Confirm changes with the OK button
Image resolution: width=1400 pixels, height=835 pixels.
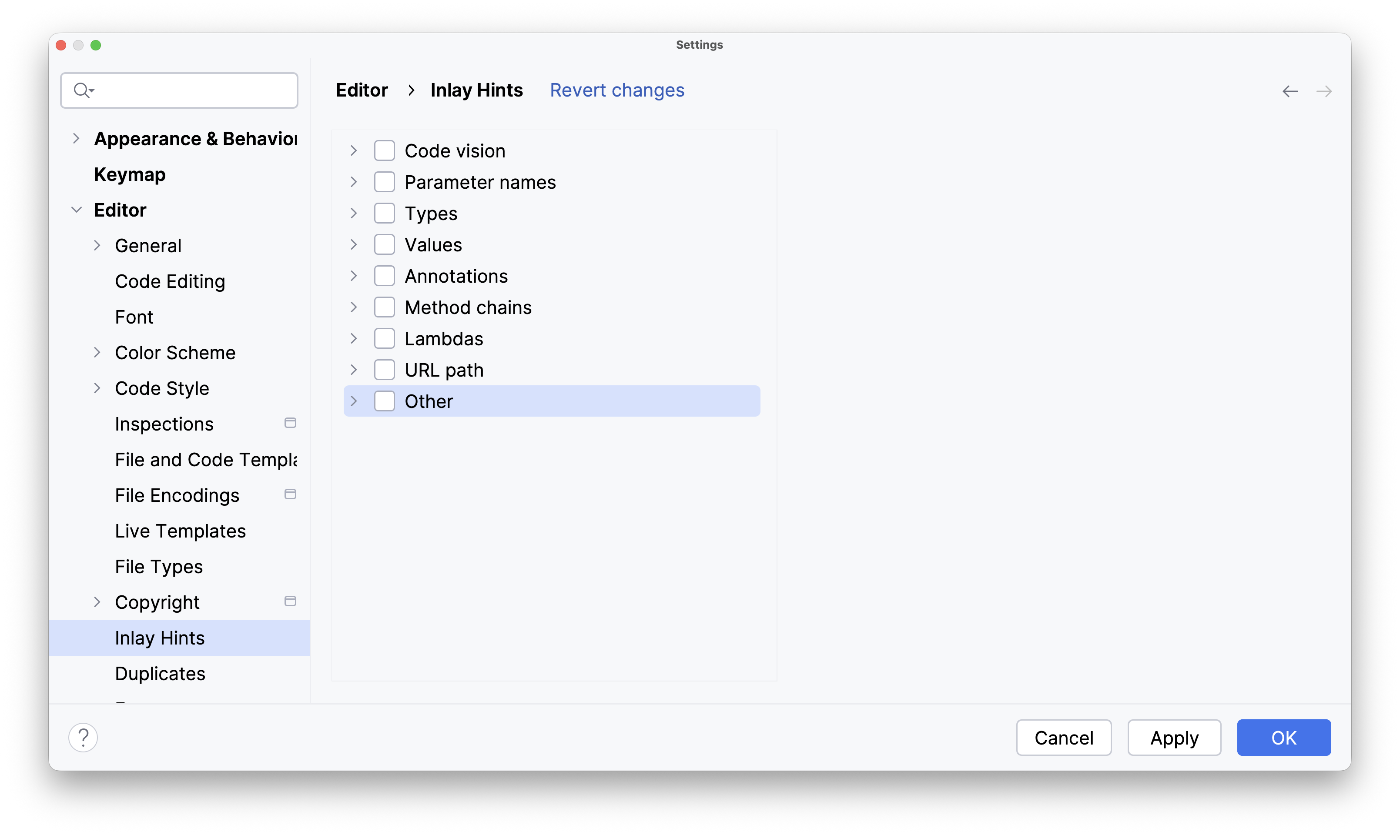pos(1284,738)
